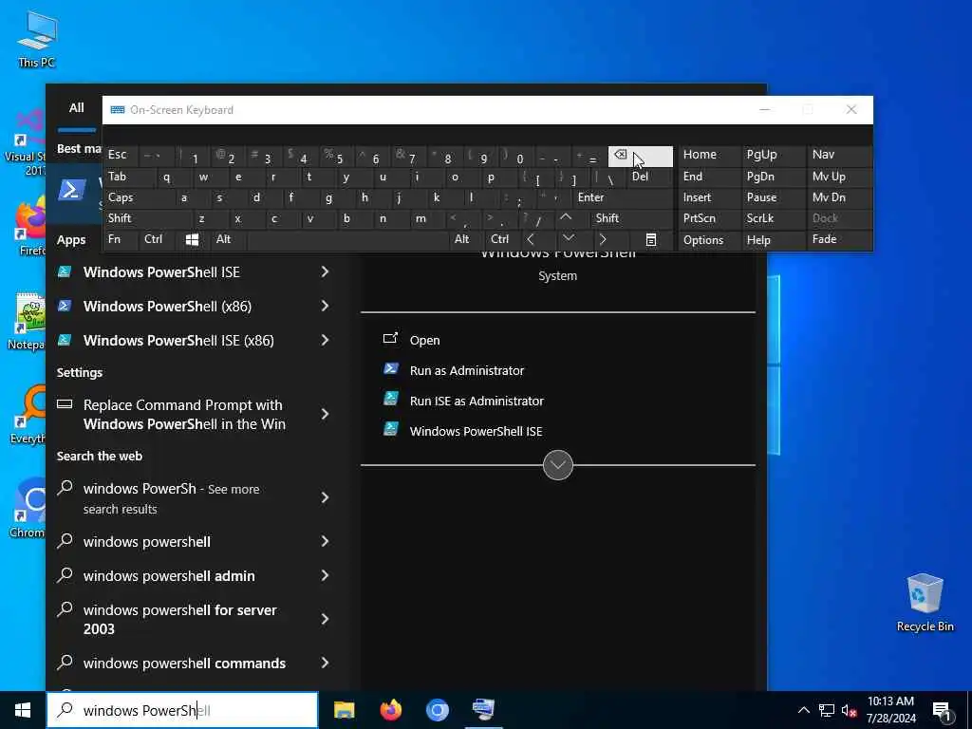The width and height of the screenshot is (972, 729).
Task: Open Windows PowerShell ISE (x86) result
Action: tap(178, 341)
